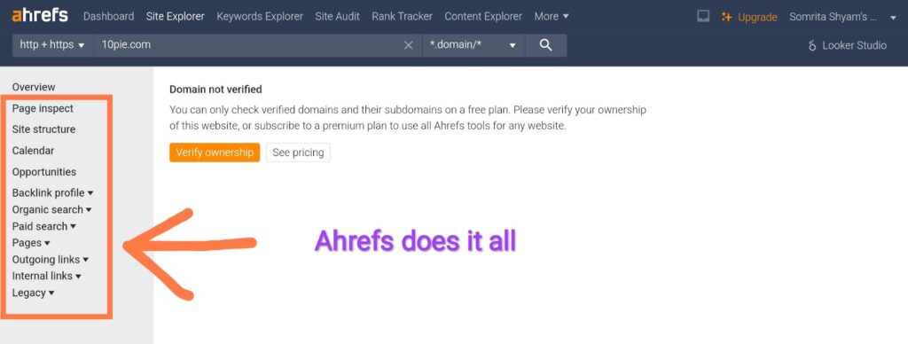Select Page inspect in the sidebar
This screenshot has height=344, width=908.
click(x=43, y=108)
